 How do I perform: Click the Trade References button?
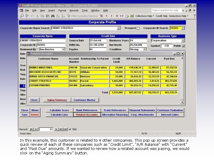pyautogui.click(x=115, y=110)
